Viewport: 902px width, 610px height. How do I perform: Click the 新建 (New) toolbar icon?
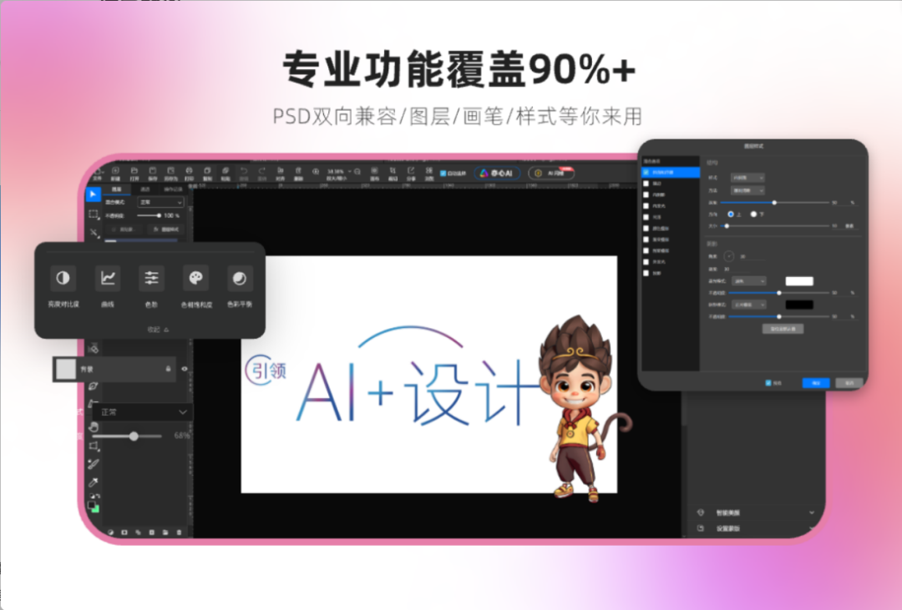click(115, 171)
